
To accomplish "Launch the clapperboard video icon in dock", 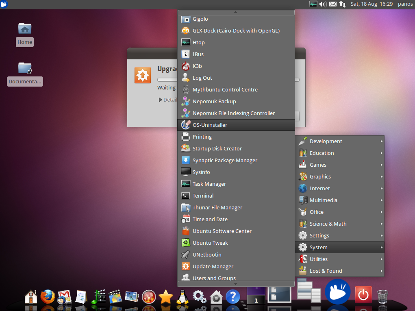I will pos(115,297).
